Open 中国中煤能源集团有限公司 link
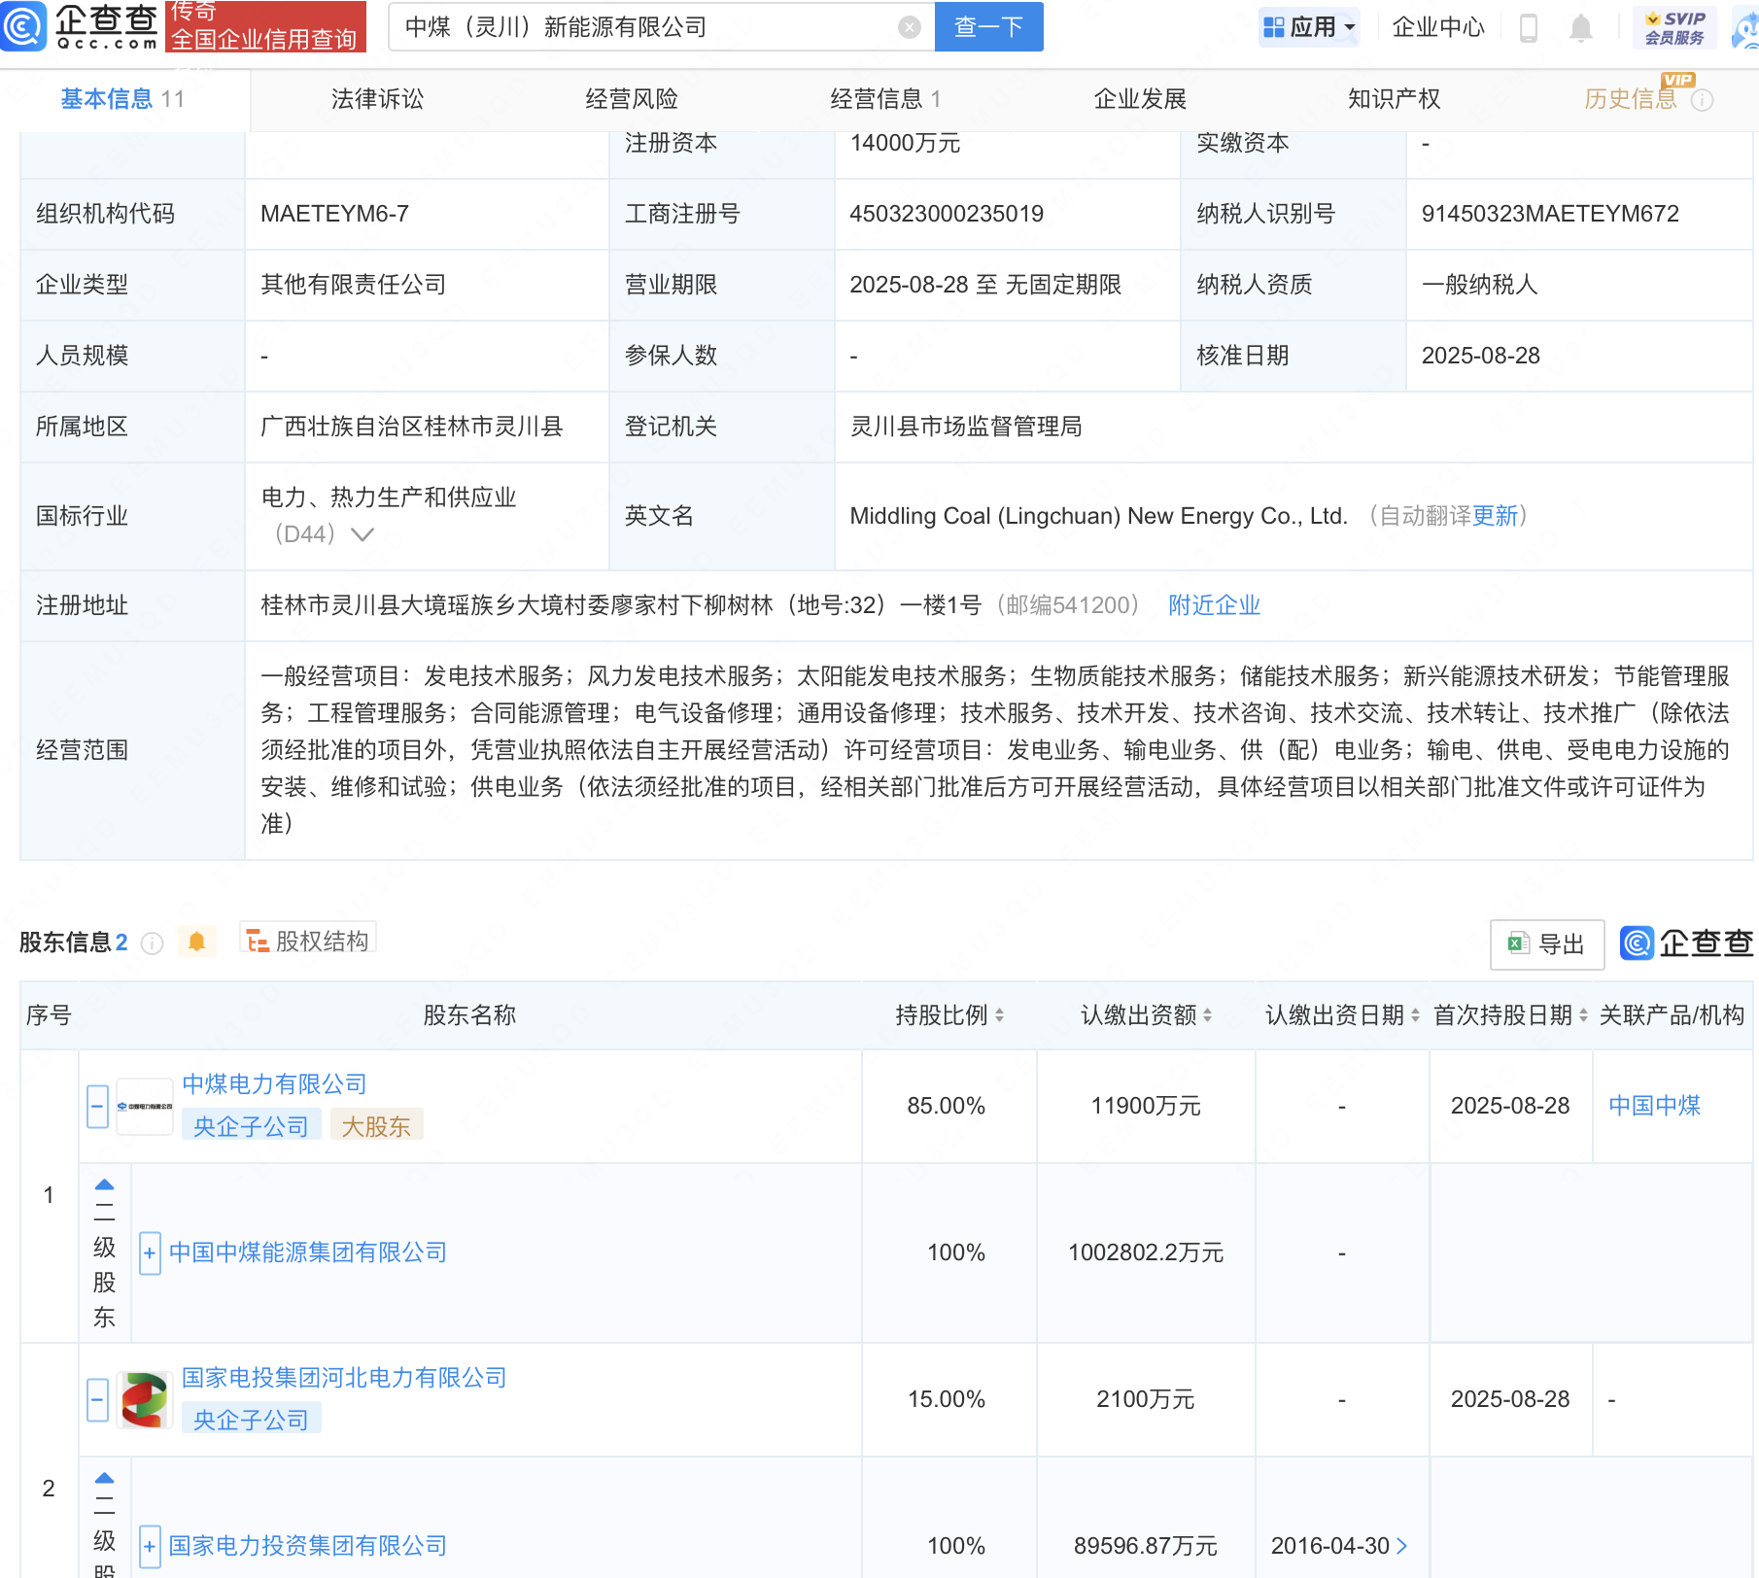Image resolution: width=1759 pixels, height=1578 pixels. [x=307, y=1252]
